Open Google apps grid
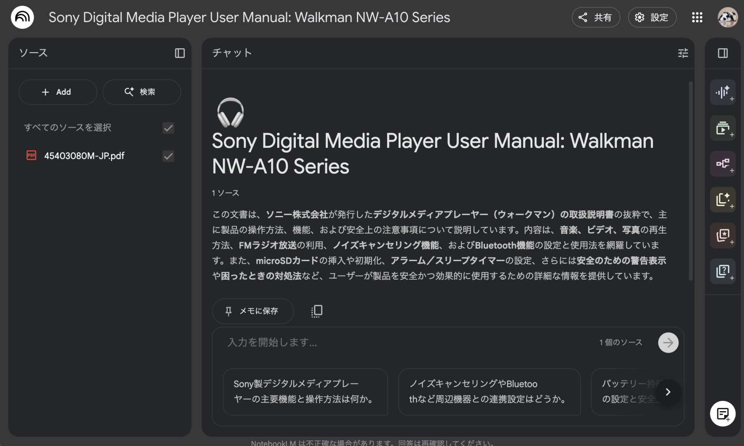Viewport: 744px width, 446px height. click(x=697, y=17)
